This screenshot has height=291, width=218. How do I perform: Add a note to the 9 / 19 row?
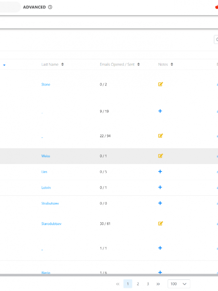click(x=160, y=111)
